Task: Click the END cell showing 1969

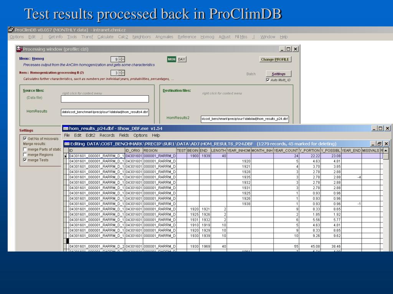Action: pyautogui.click(x=205, y=247)
